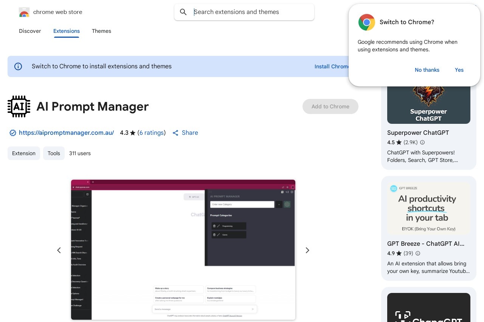Click the Install Chrome link in banner
Screen dimensions: 484x322
332,66
